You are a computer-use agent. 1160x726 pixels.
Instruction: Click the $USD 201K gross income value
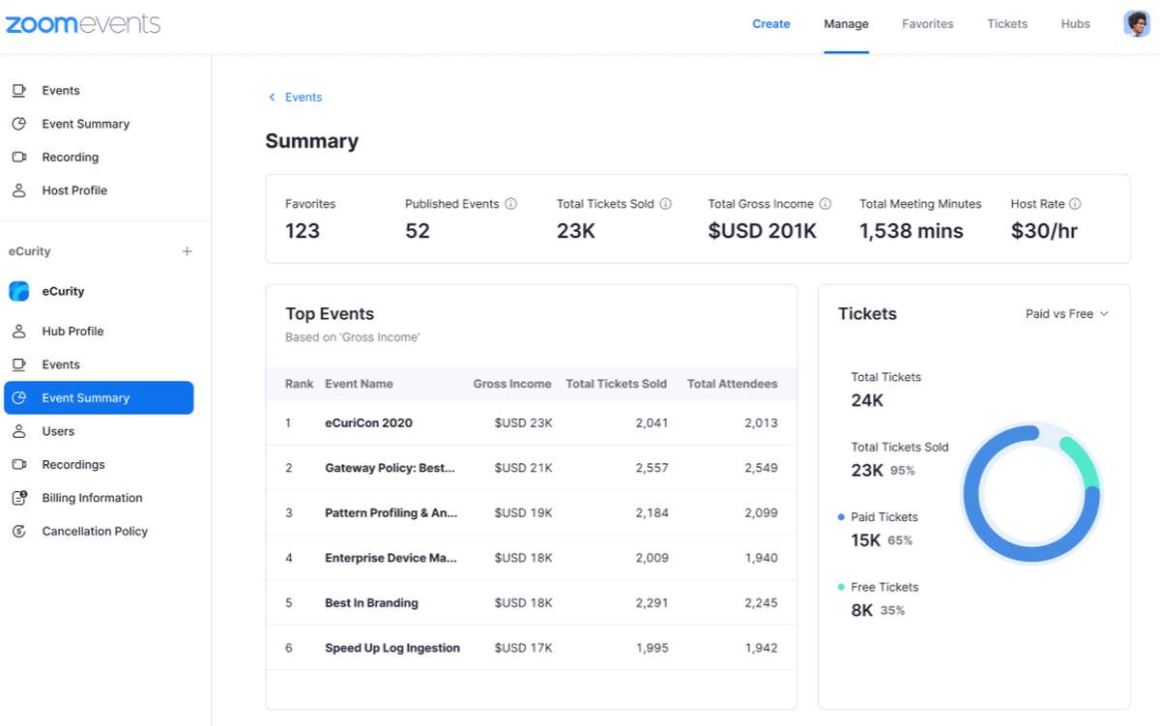coord(763,231)
